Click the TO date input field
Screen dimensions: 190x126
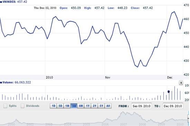[173, 106]
